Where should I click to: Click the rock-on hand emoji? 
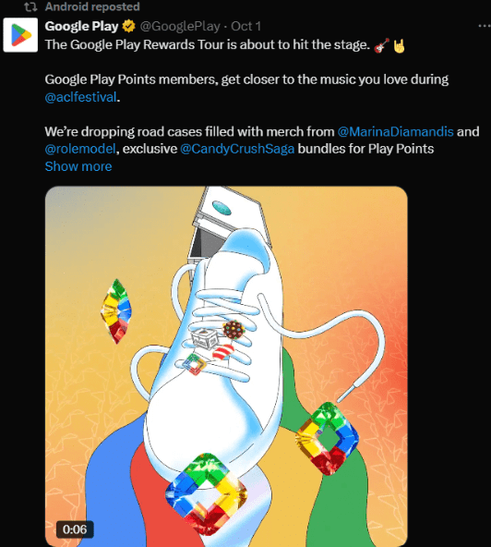(399, 45)
